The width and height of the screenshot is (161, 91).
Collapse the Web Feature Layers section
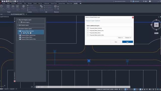[x=18, y=25]
